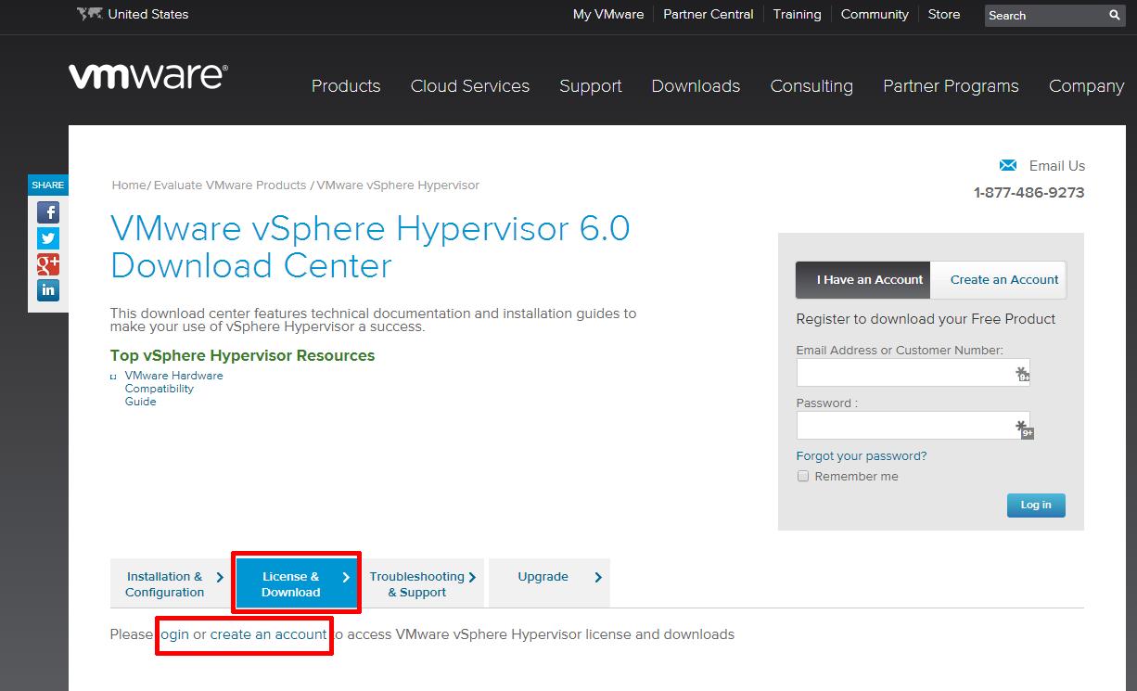The width and height of the screenshot is (1137, 691).
Task: Toggle the Remember me checkbox
Action: (x=803, y=476)
